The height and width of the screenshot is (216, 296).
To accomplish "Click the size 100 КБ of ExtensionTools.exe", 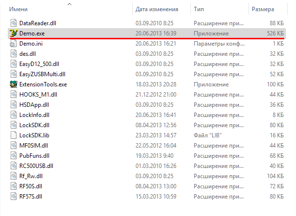I will point(275,84).
